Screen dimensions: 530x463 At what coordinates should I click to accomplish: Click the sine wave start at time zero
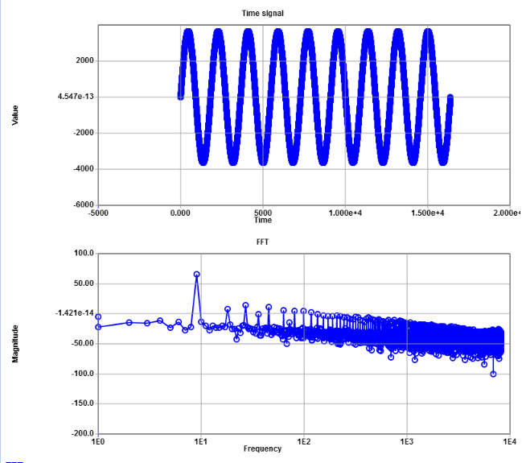pos(180,97)
